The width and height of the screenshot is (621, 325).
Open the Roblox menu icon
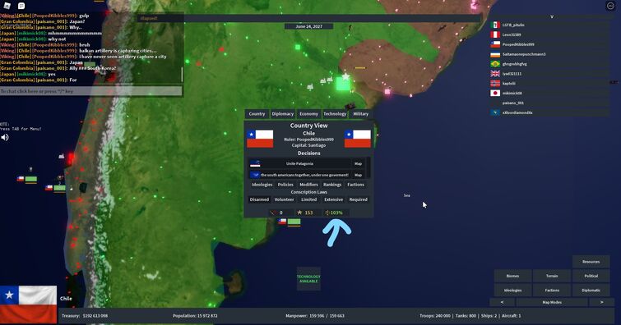coord(7,6)
